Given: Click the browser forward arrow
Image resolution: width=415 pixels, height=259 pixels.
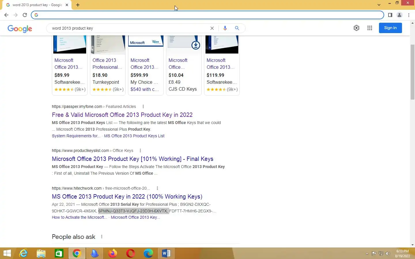Looking at the screenshot, I should pyautogui.click(x=16, y=15).
